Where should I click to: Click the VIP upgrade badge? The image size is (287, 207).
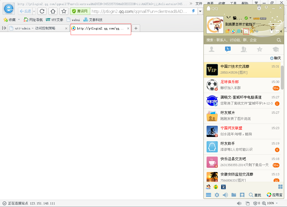tap(263, 18)
